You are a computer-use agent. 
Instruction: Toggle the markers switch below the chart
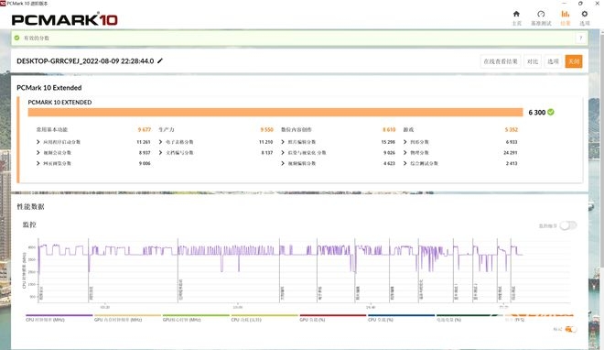571,329
